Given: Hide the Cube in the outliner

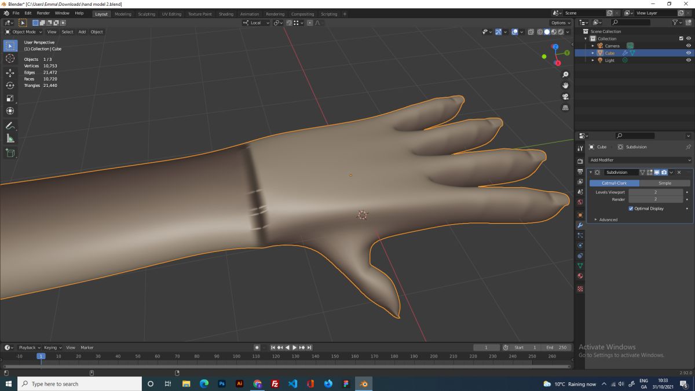Looking at the screenshot, I should click(x=689, y=53).
